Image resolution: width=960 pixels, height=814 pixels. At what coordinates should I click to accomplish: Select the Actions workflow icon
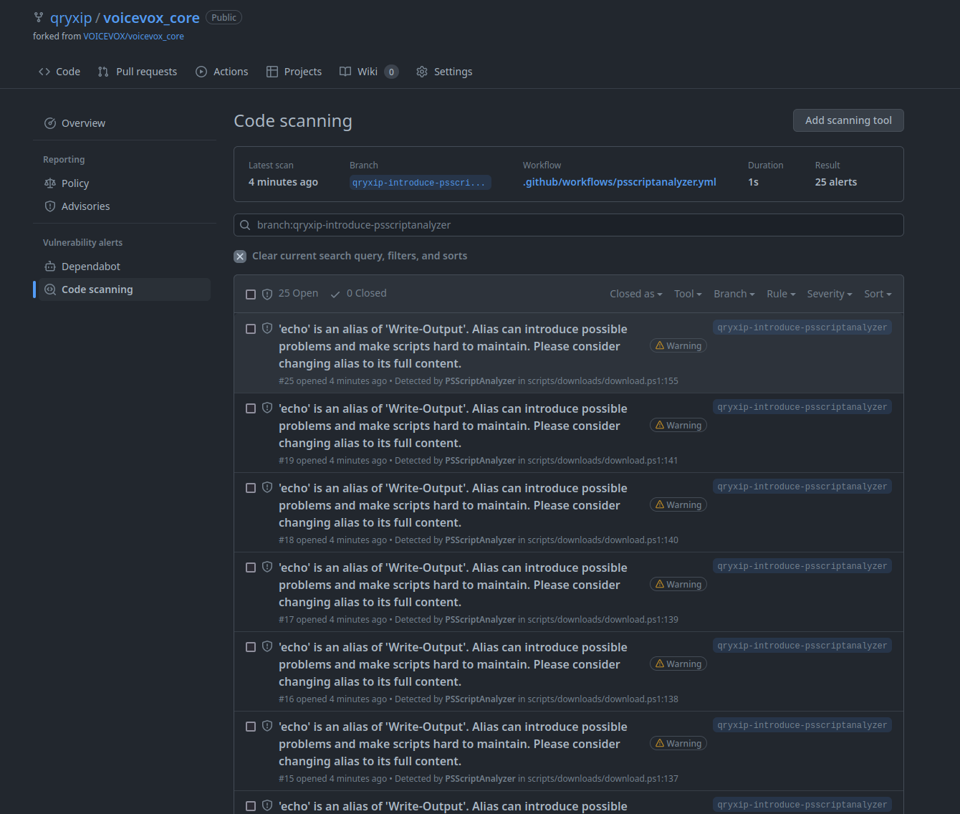tap(201, 72)
